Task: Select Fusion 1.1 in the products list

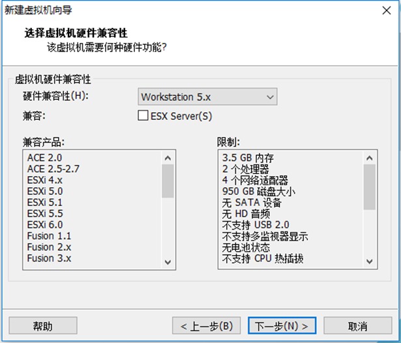Action: pos(49,236)
